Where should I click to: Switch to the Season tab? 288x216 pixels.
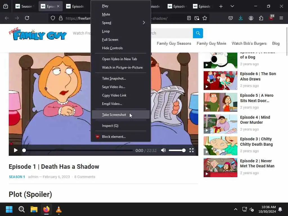point(25,6)
